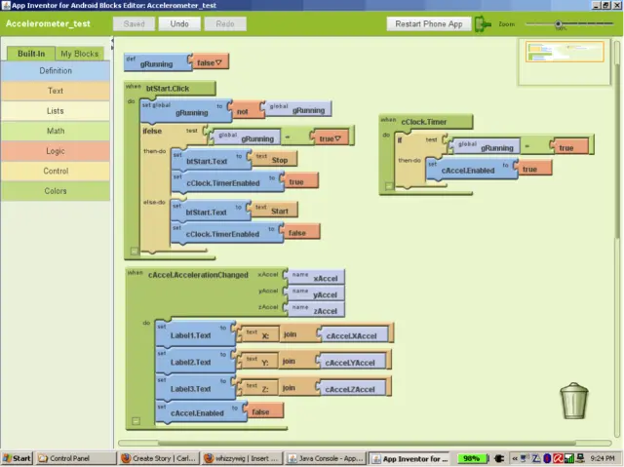Open dropdown on true block in ifelse test
The image size is (624, 467).
coord(337,138)
